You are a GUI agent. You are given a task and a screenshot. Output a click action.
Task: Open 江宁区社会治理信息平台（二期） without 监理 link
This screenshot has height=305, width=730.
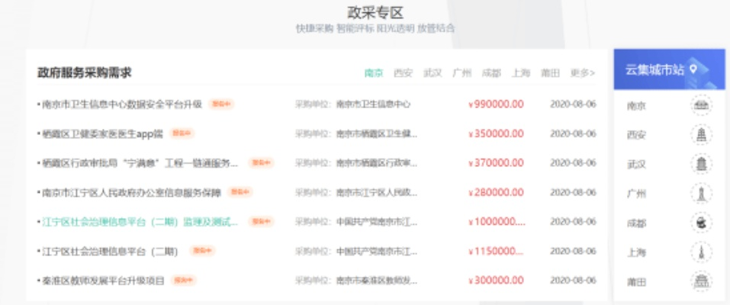[x=110, y=252]
